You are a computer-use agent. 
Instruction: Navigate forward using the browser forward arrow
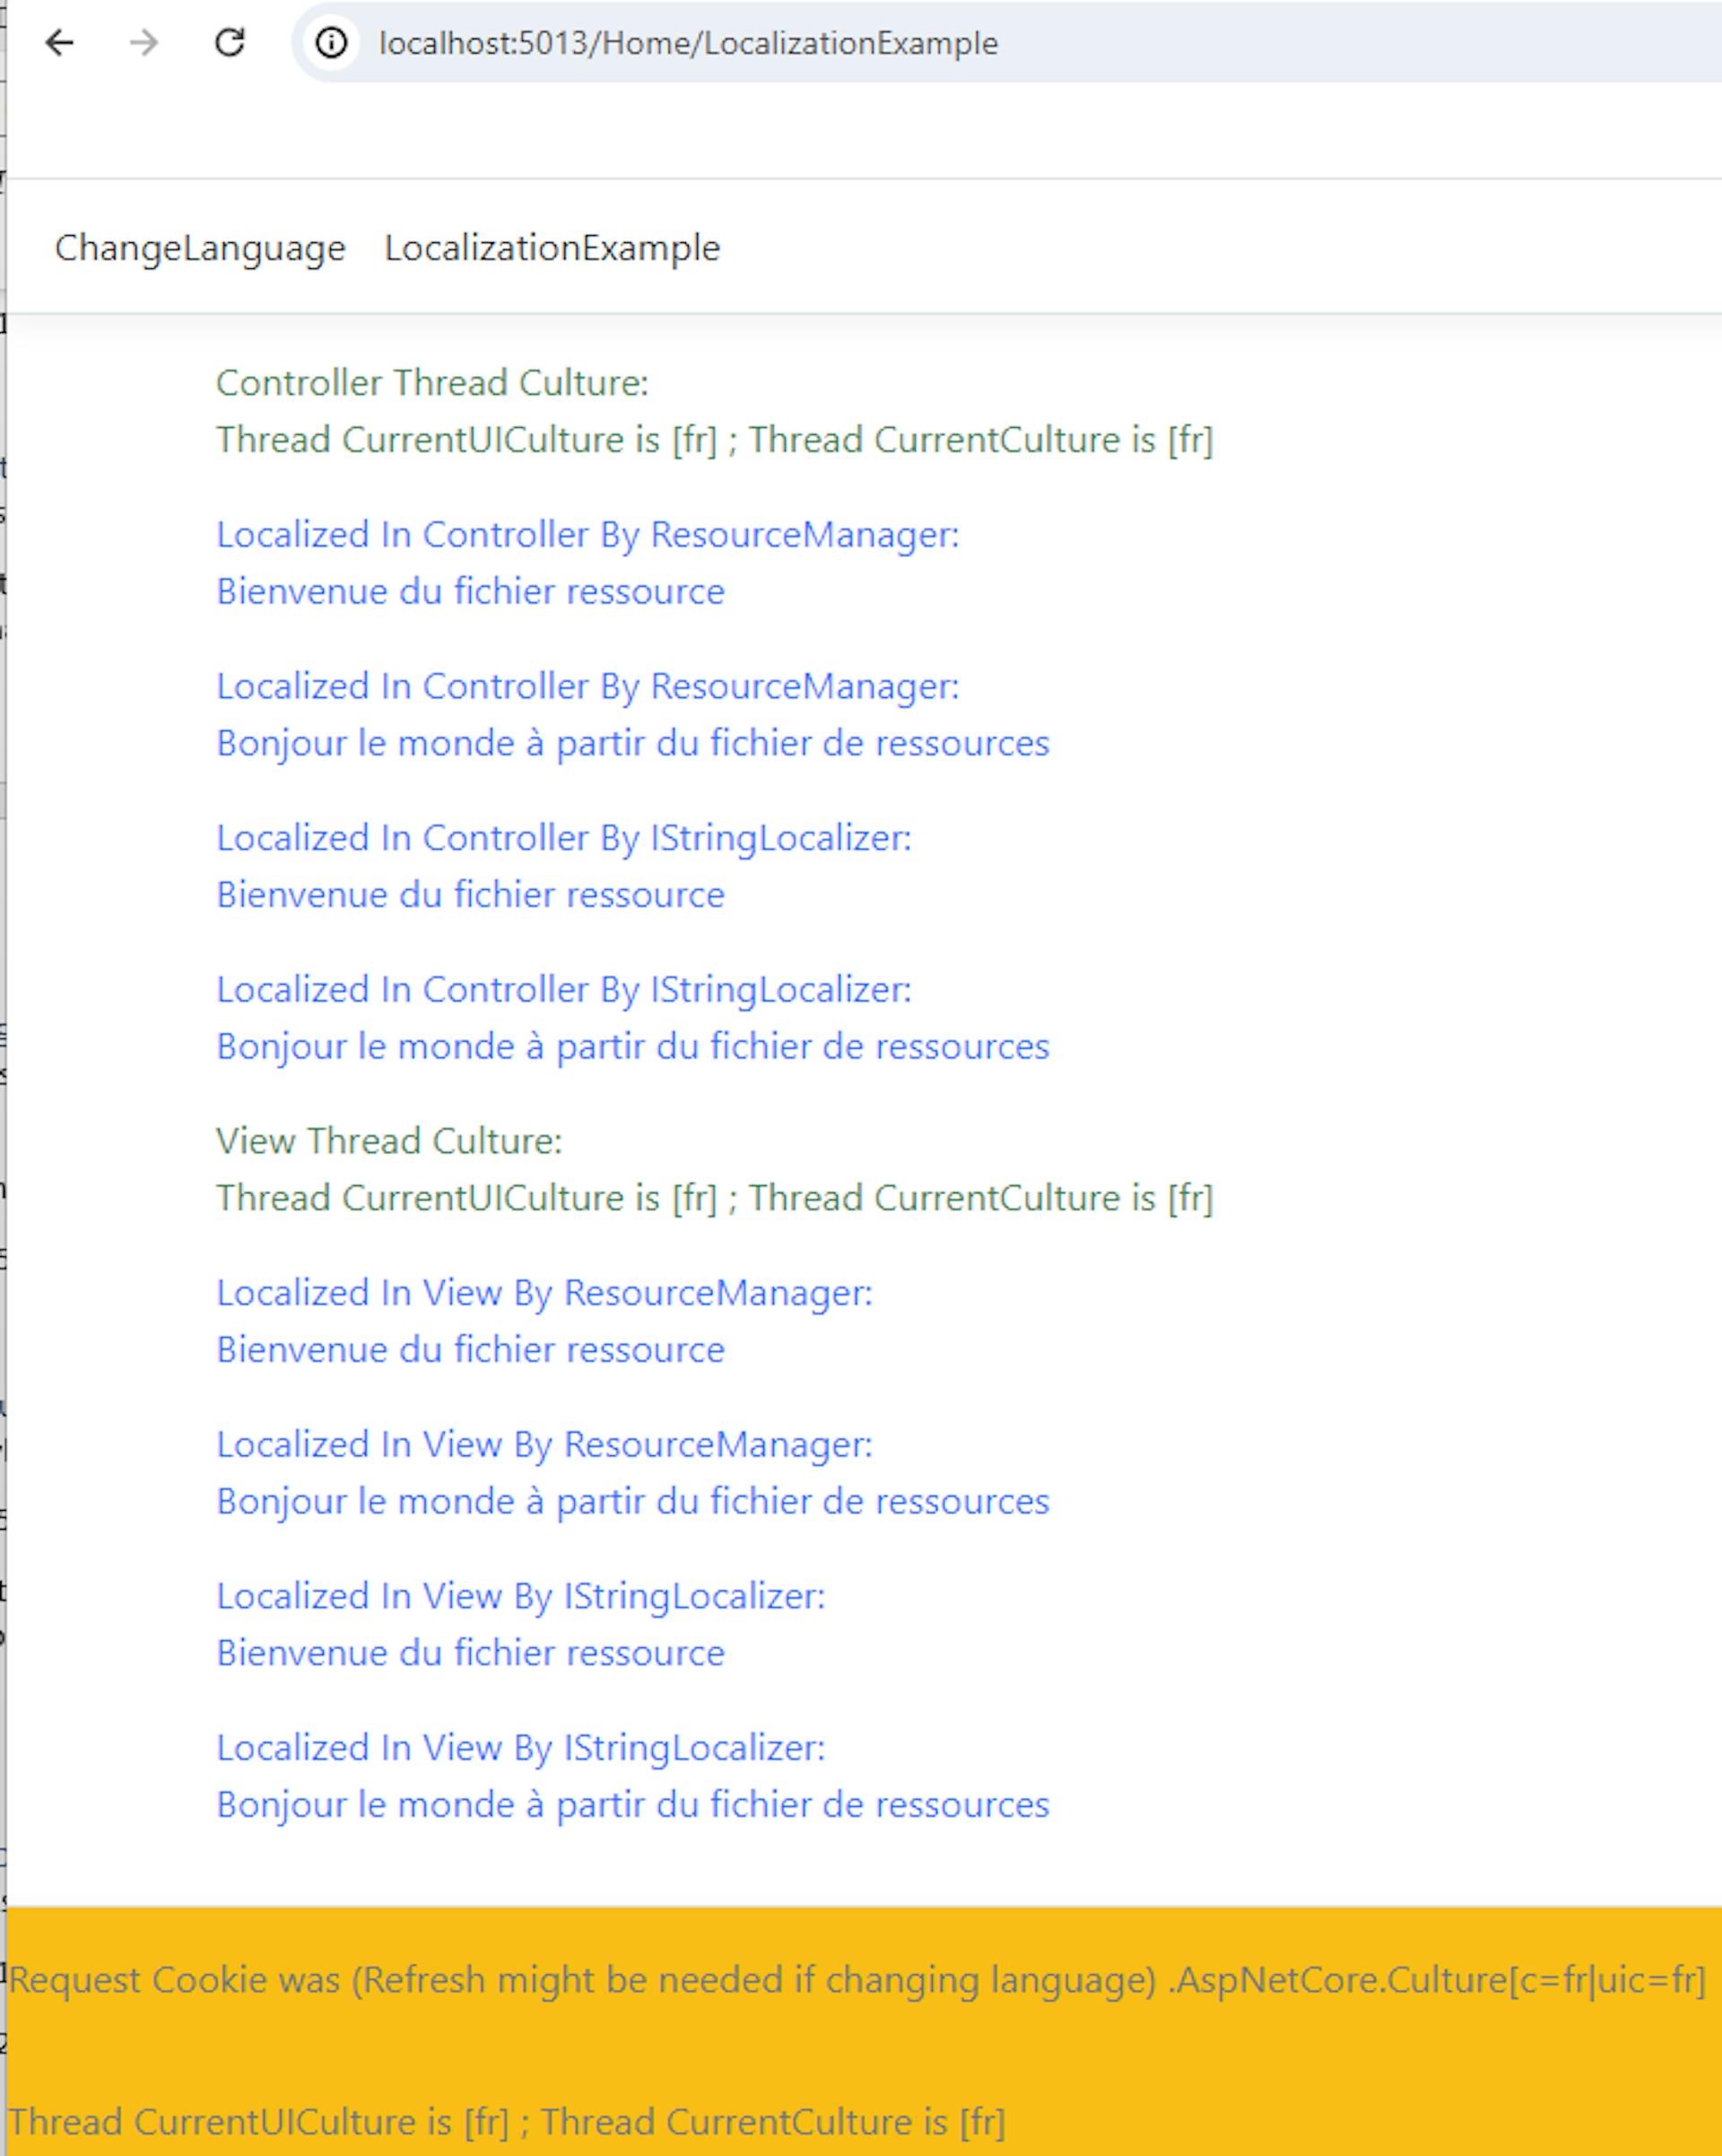point(145,44)
